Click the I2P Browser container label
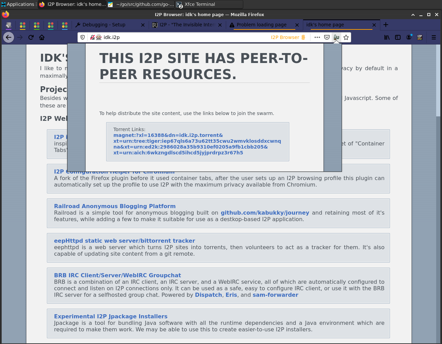 coord(288,37)
